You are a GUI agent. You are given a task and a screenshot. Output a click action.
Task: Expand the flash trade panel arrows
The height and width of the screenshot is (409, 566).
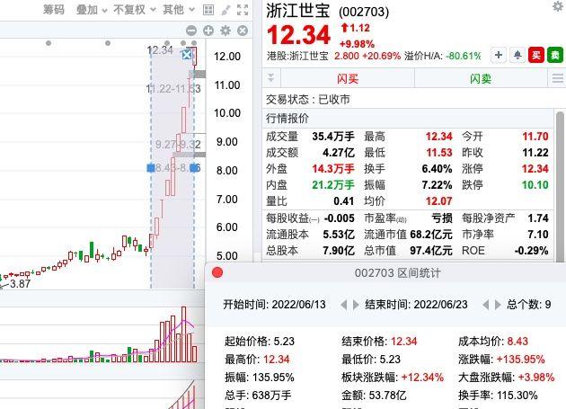(270, 77)
